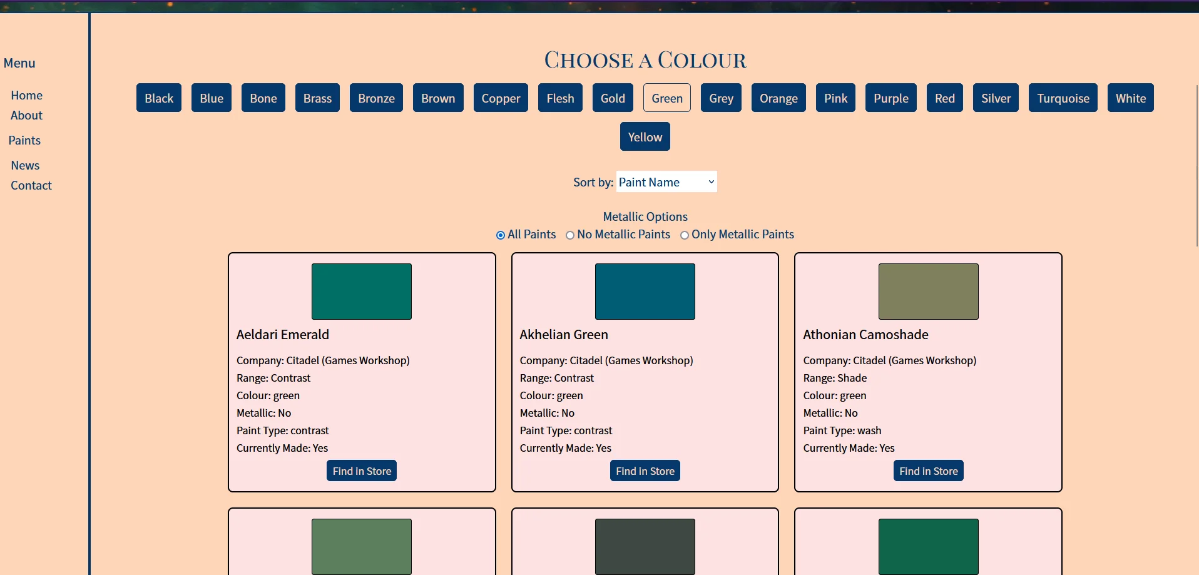Click the dark grey-green swatch in second row
The width and height of the screenshot is (1199, 575).
645,547
